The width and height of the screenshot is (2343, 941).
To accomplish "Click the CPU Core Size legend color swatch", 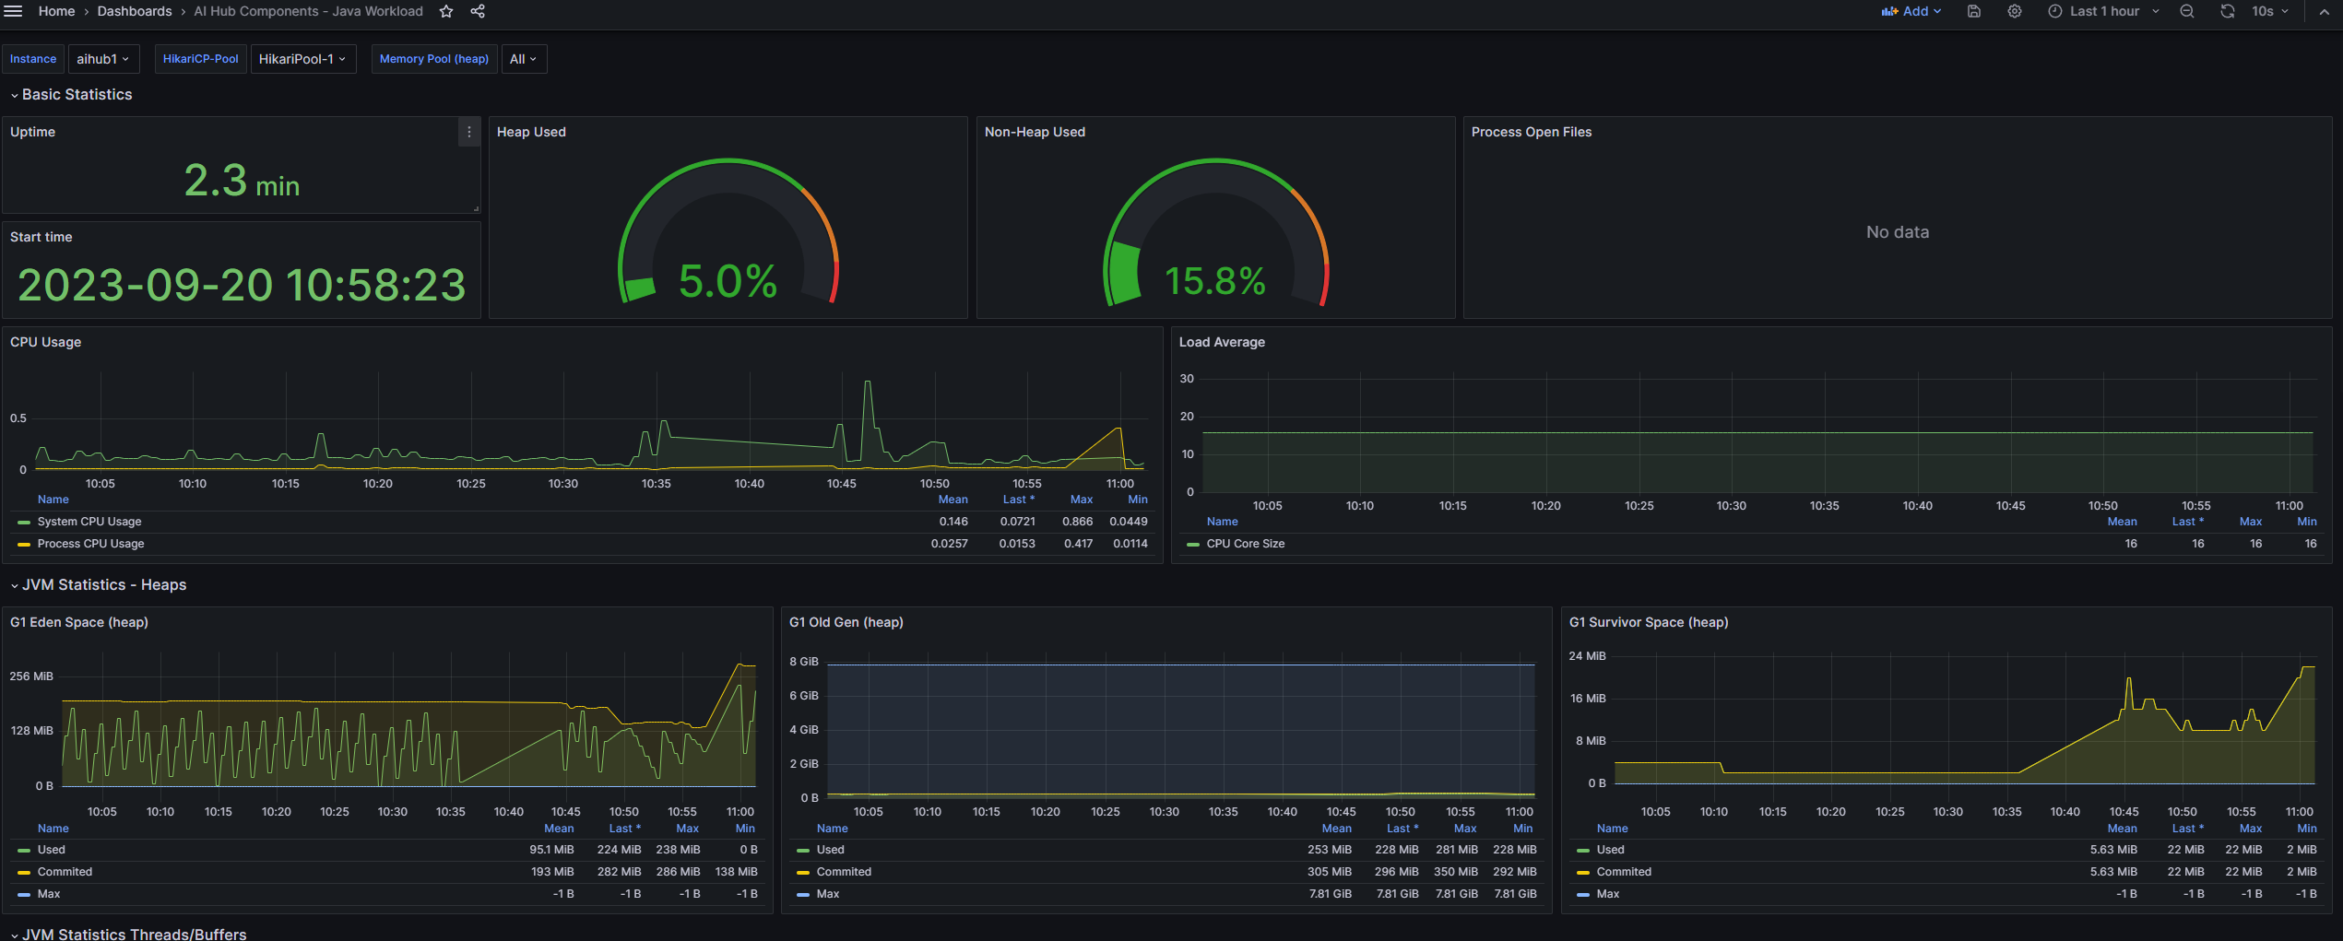I will pyautogui.click(x=1193, y=545).
